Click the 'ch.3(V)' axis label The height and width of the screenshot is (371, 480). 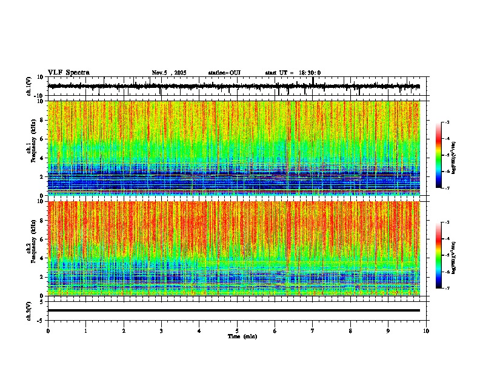point(29,311)
